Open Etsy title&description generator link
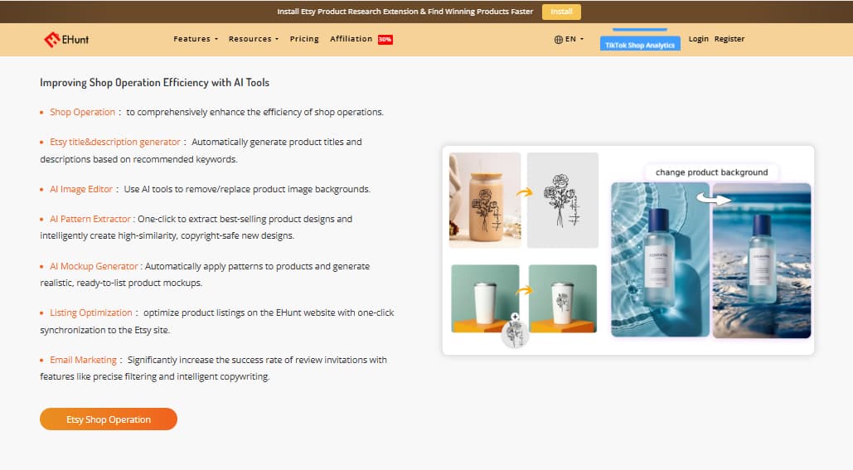The width and height of the screenshot is (853, 470). pos(114,142)
